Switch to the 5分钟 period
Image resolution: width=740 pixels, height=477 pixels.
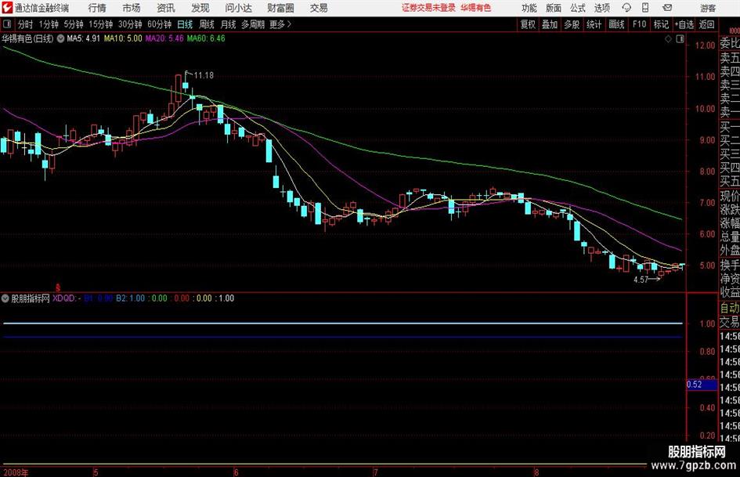(74, 24)
